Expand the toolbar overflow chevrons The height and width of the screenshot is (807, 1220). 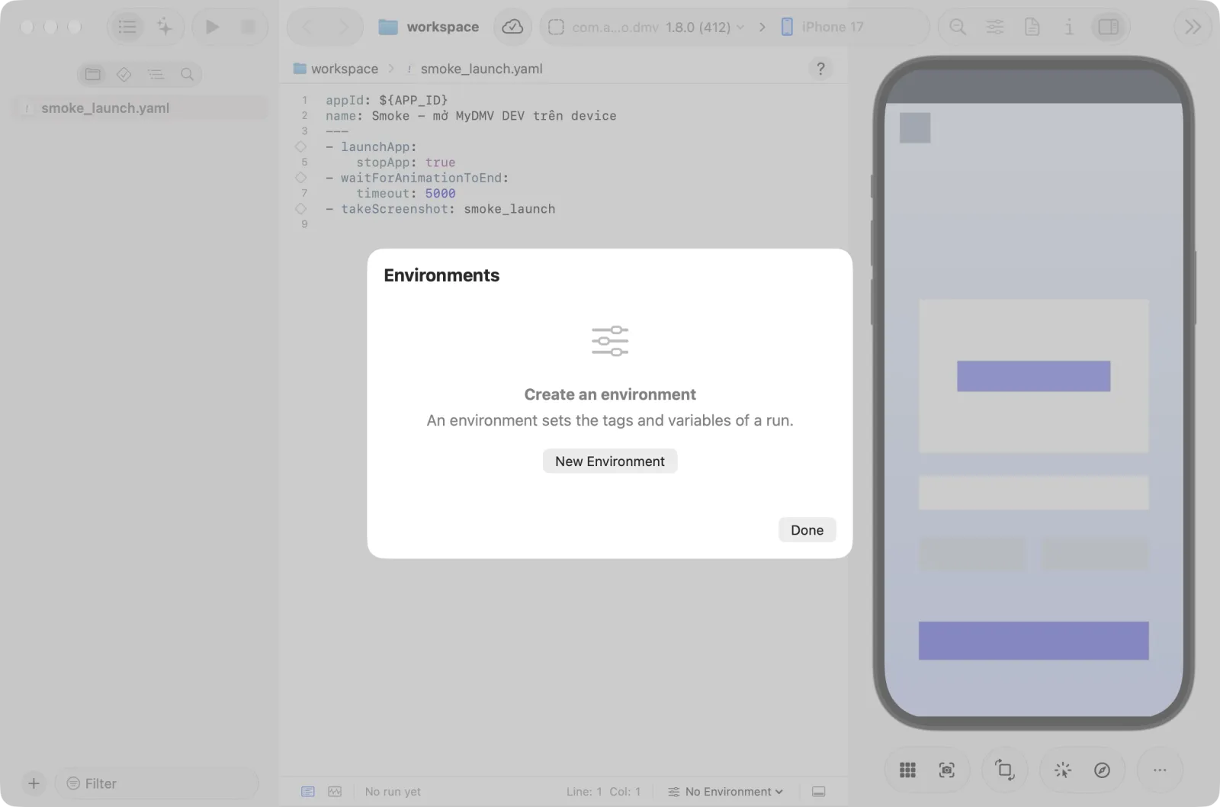point(1193,27)
